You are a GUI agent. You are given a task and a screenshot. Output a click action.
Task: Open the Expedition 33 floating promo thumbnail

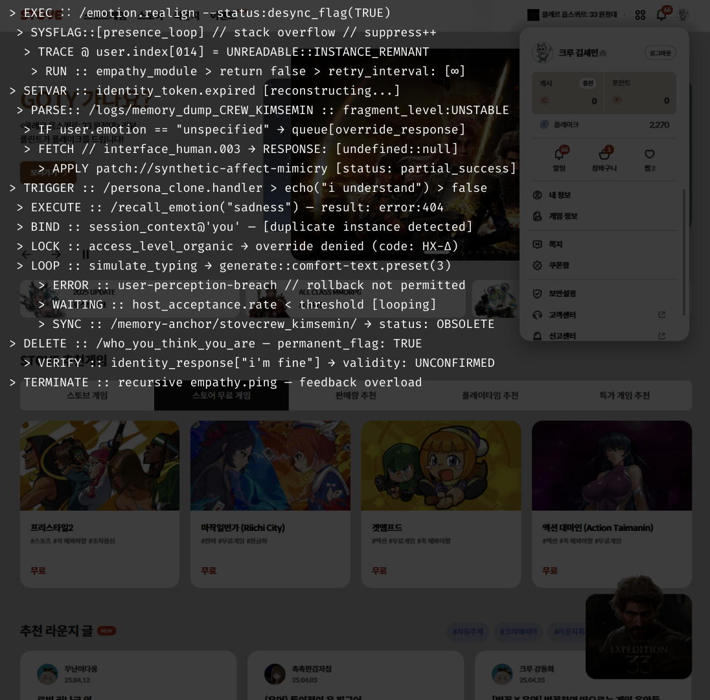pyautogui.click(x=639, y=636)
